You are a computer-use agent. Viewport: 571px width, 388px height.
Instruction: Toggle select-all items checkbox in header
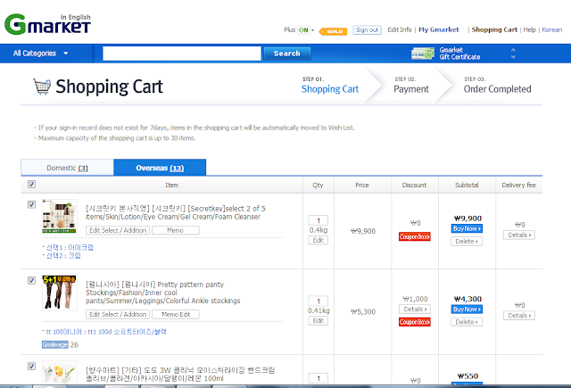coord(32,184)
